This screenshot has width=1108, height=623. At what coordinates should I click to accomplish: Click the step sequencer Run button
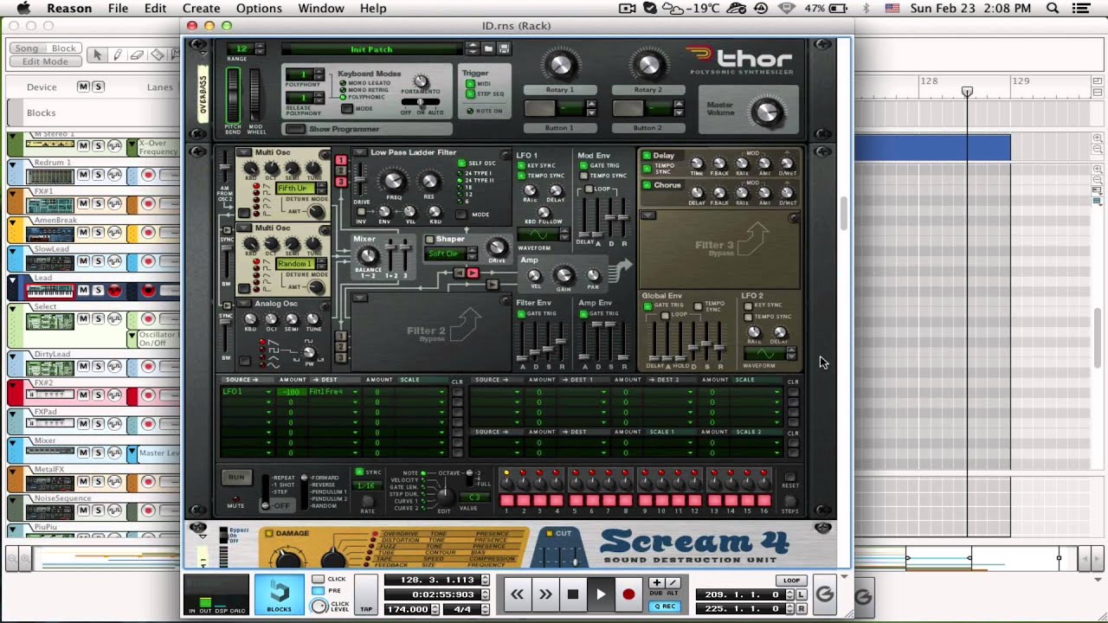[235, 477]
